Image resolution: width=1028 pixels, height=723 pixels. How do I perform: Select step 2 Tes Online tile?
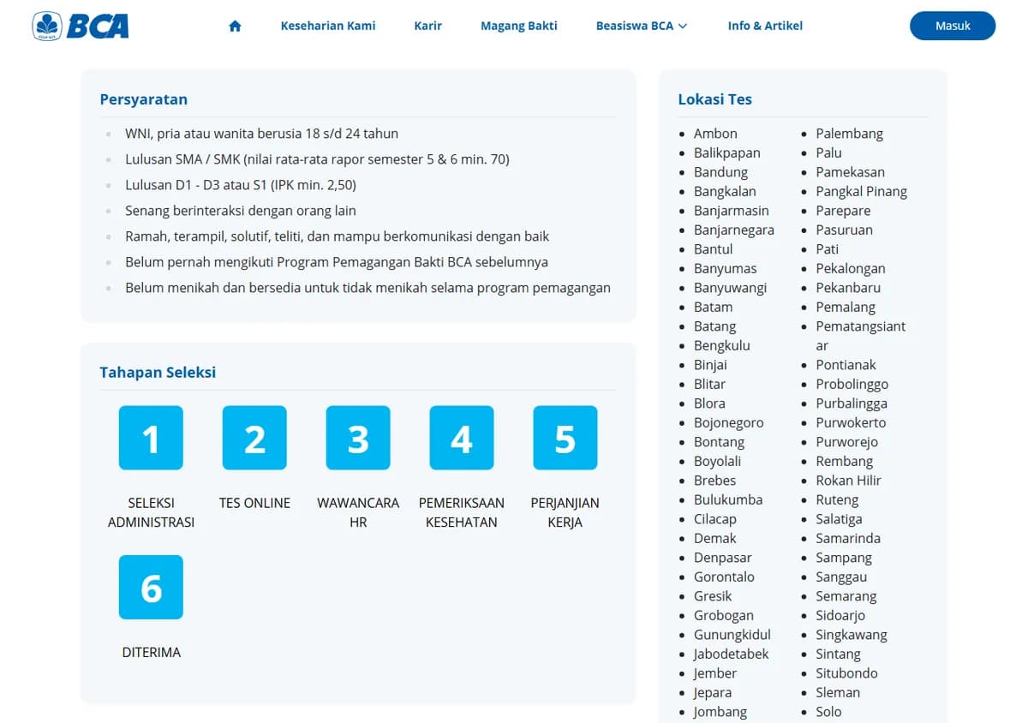(x=254, y=438)
